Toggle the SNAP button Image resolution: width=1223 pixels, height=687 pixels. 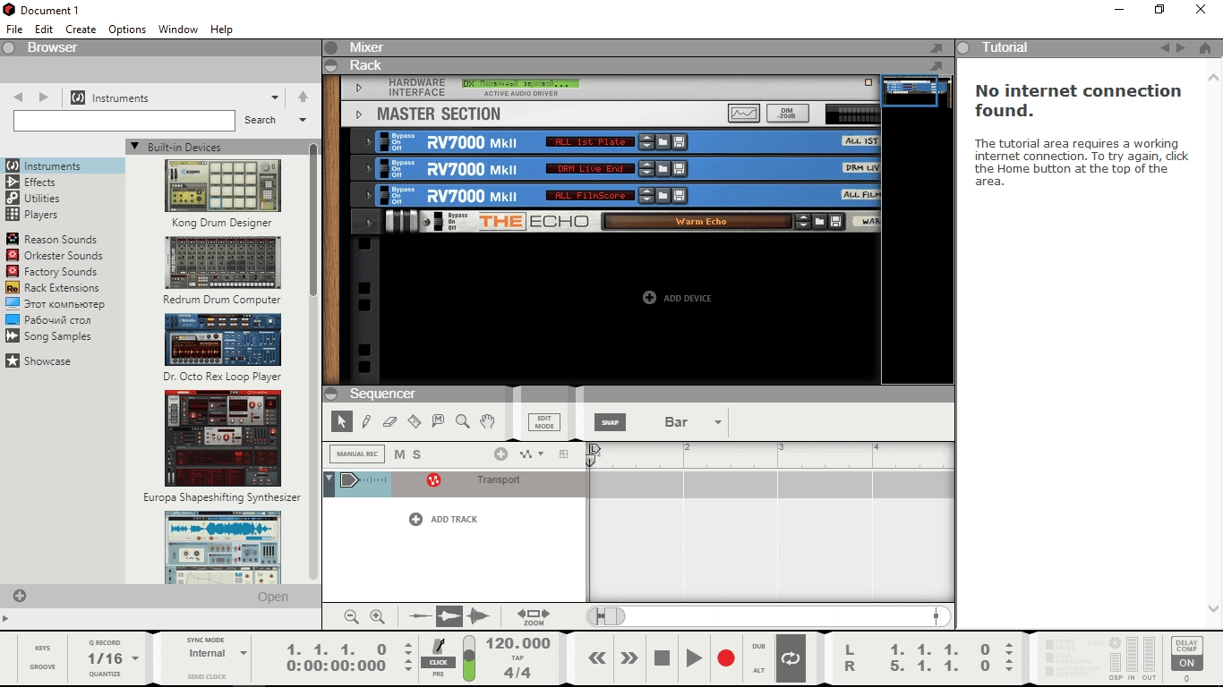click(610, 423)
